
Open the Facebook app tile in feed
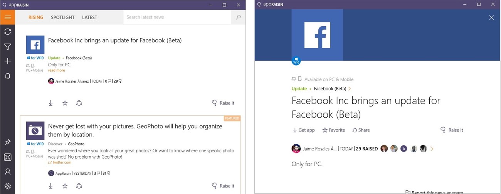click(35, 45)
